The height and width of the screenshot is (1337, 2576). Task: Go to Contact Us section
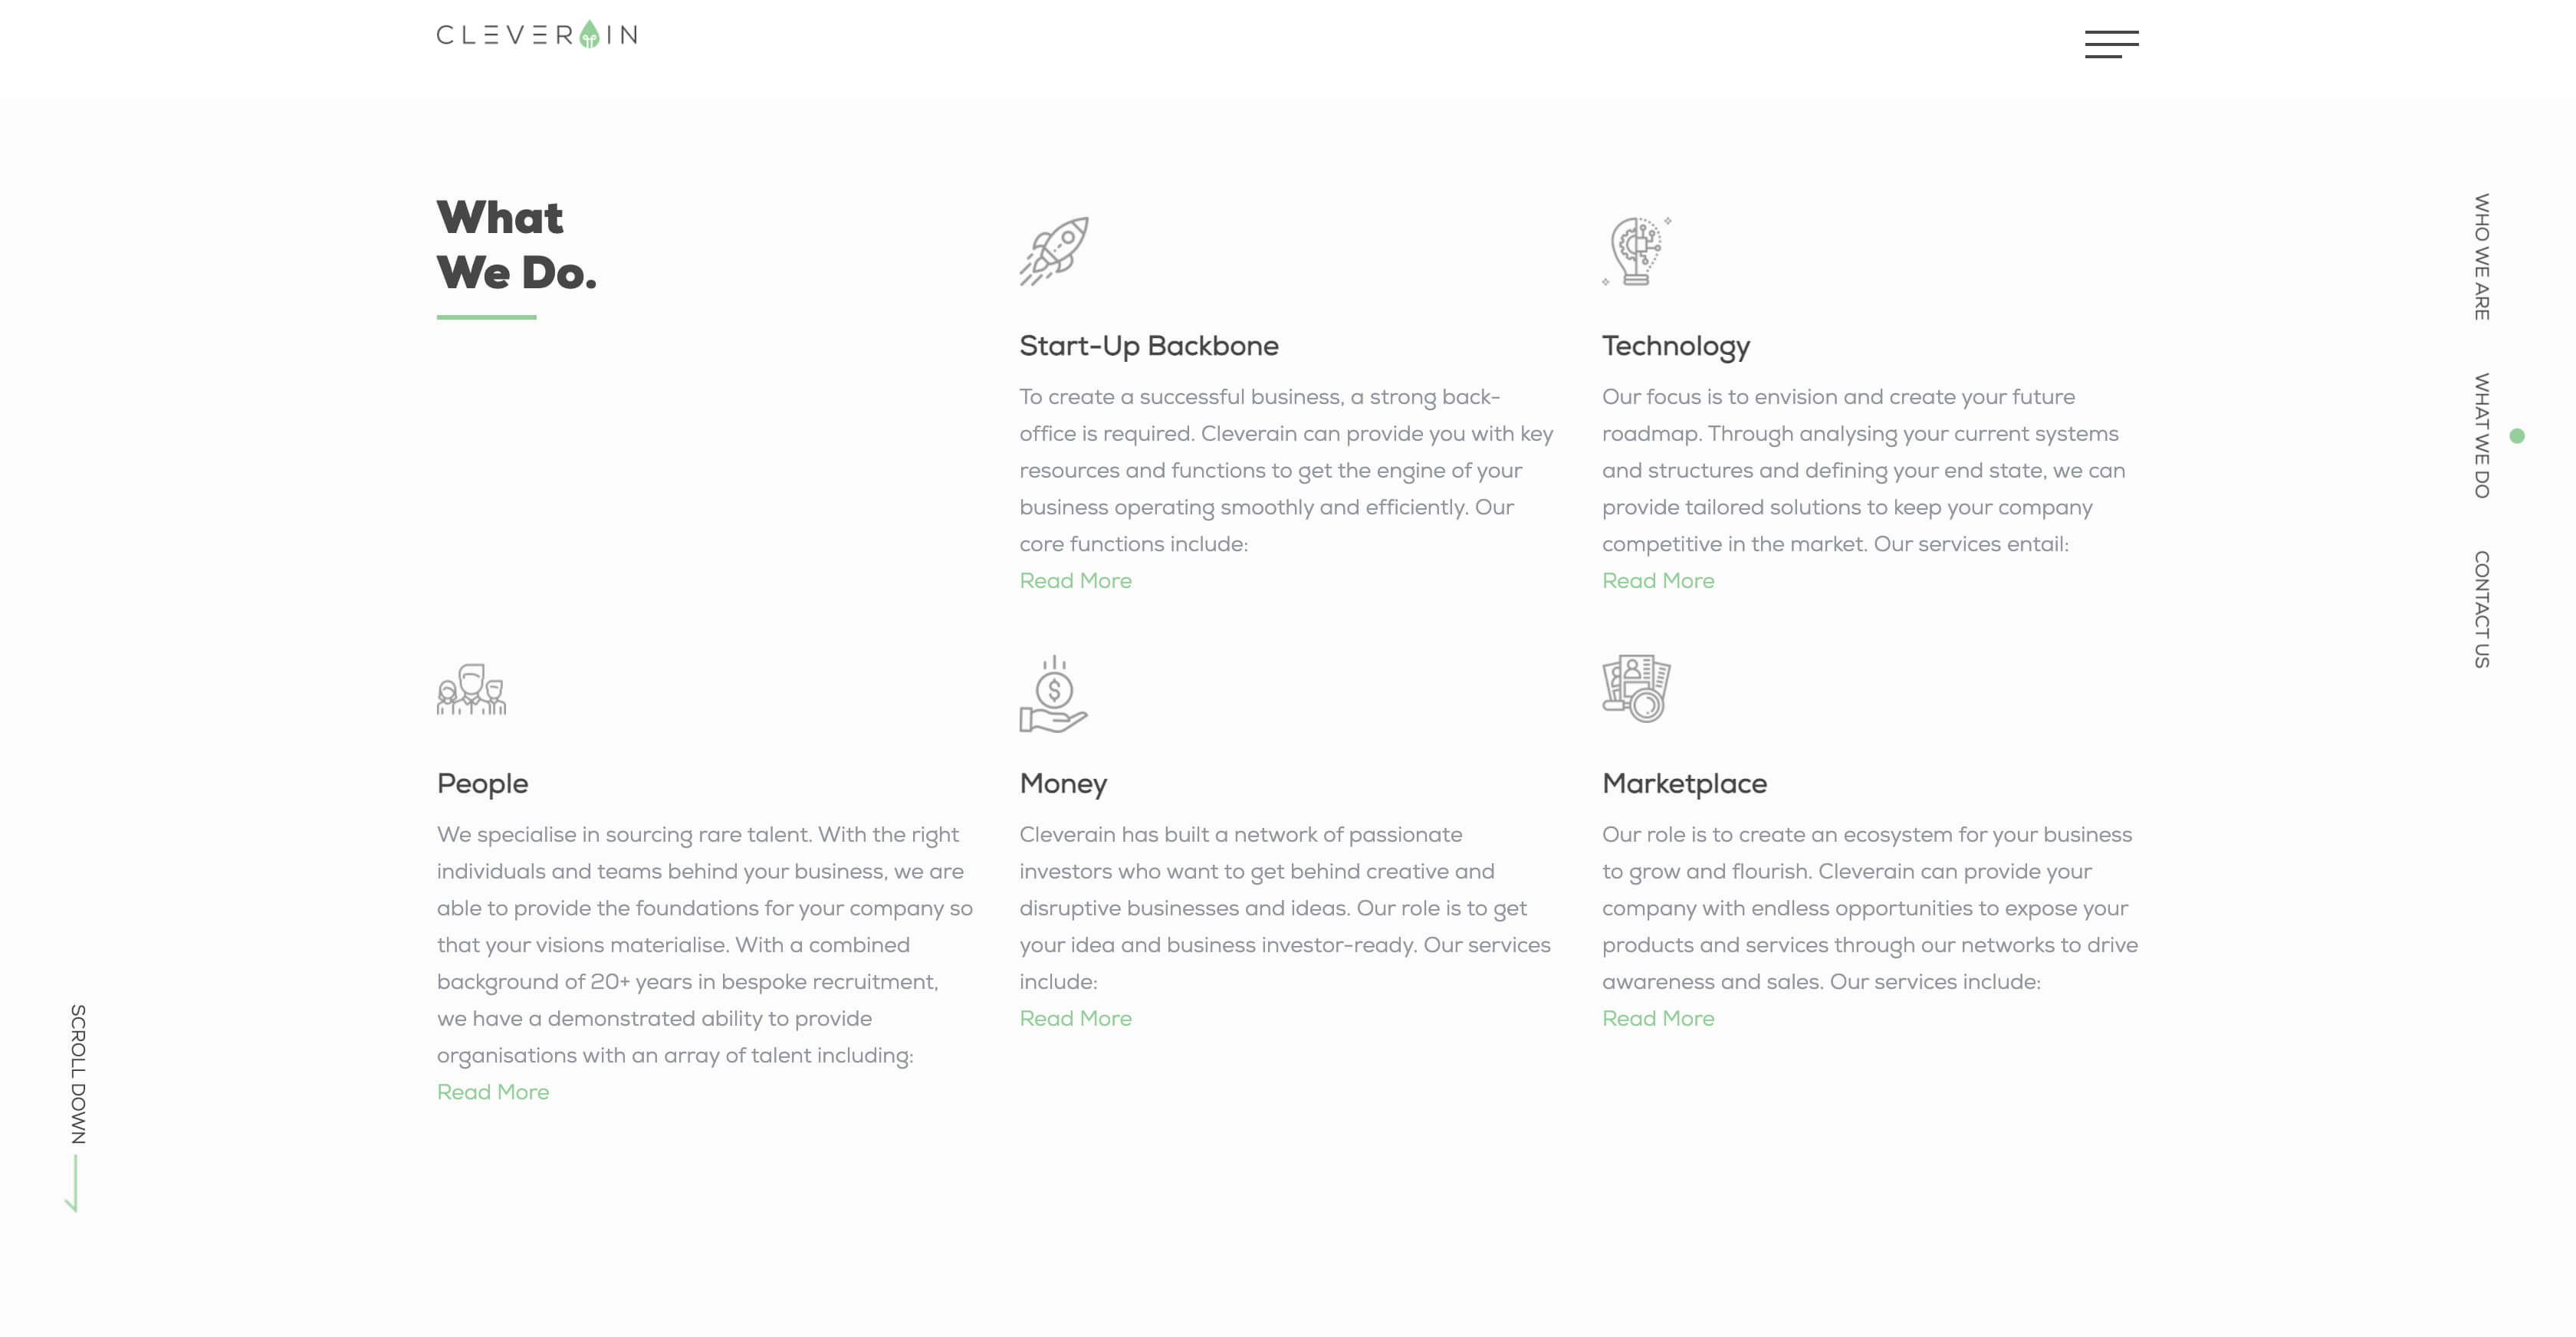click(x=2482, y=609)
